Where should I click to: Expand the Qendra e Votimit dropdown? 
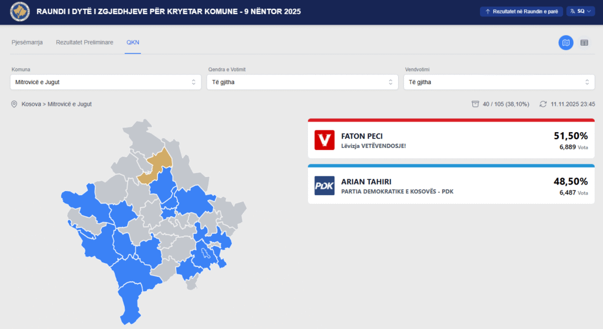click(x=303, y=82)
